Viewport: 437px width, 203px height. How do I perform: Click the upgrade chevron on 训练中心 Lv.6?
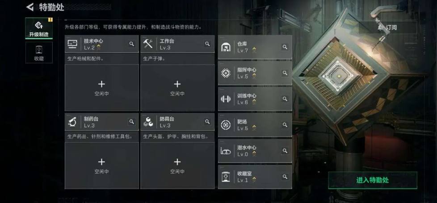(x=254, y=102)
